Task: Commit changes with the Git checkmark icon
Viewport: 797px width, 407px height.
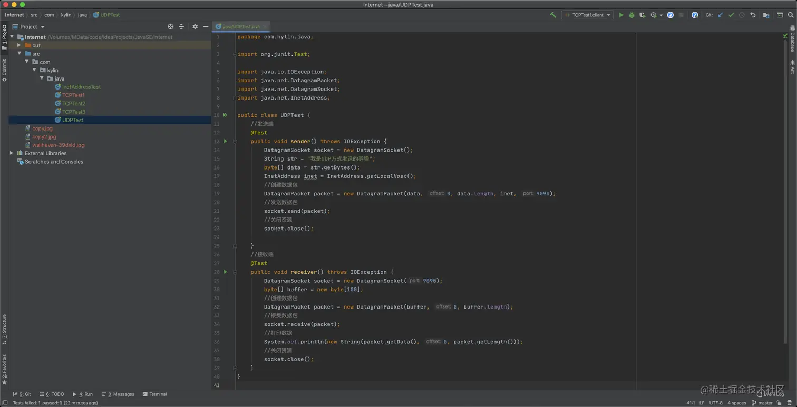Action: click(731, 15)
